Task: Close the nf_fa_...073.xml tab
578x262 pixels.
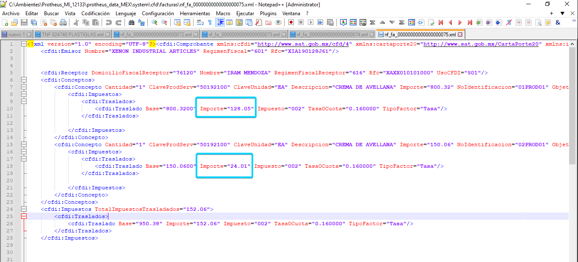Action: [284, 35]
